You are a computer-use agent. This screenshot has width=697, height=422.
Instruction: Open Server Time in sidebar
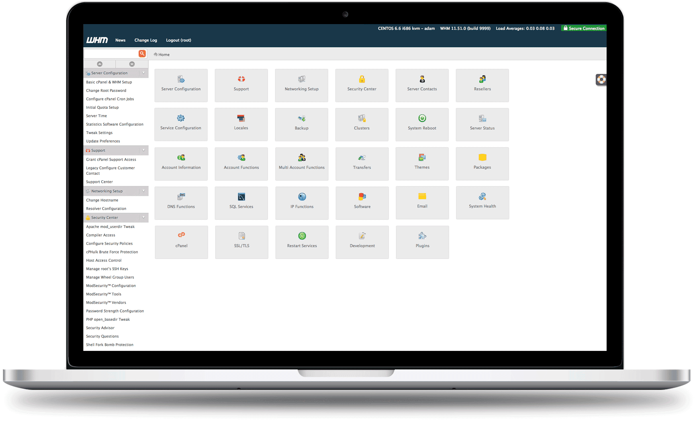click(x=96, y=116)
